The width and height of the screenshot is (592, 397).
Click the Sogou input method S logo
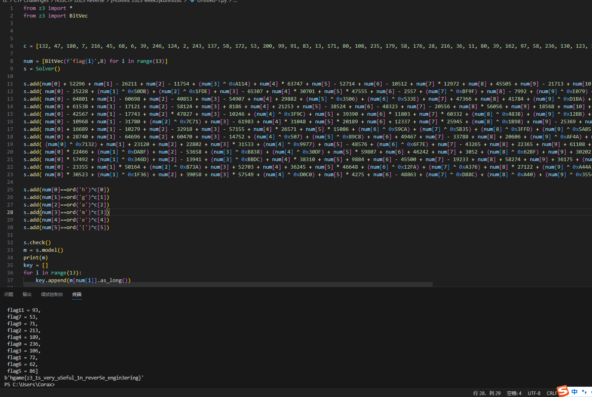563,391
